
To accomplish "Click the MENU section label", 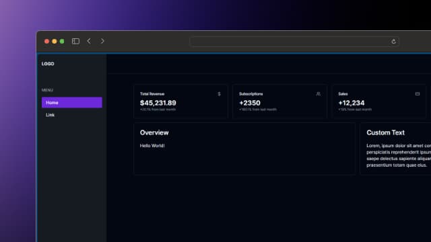I will (x=47, y=90).
